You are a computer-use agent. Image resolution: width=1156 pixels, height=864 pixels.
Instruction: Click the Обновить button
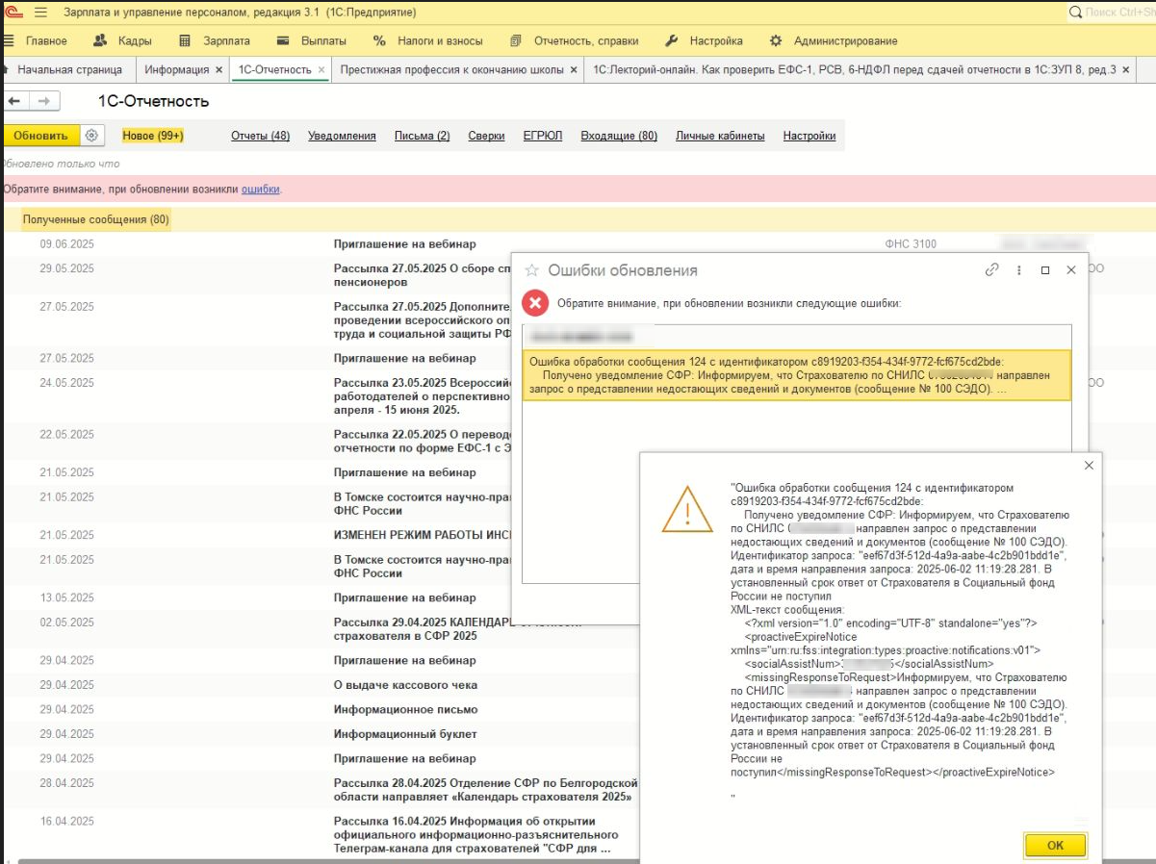tap(40, 136)
